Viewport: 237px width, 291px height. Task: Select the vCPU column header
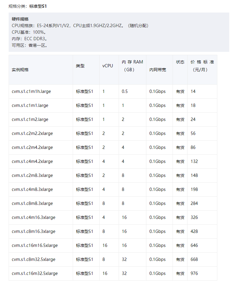(x=108, y=66)
